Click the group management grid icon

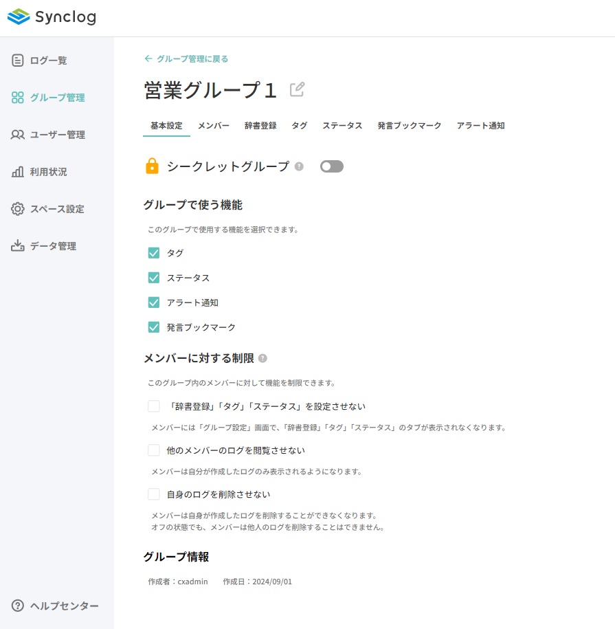point(18,98)
